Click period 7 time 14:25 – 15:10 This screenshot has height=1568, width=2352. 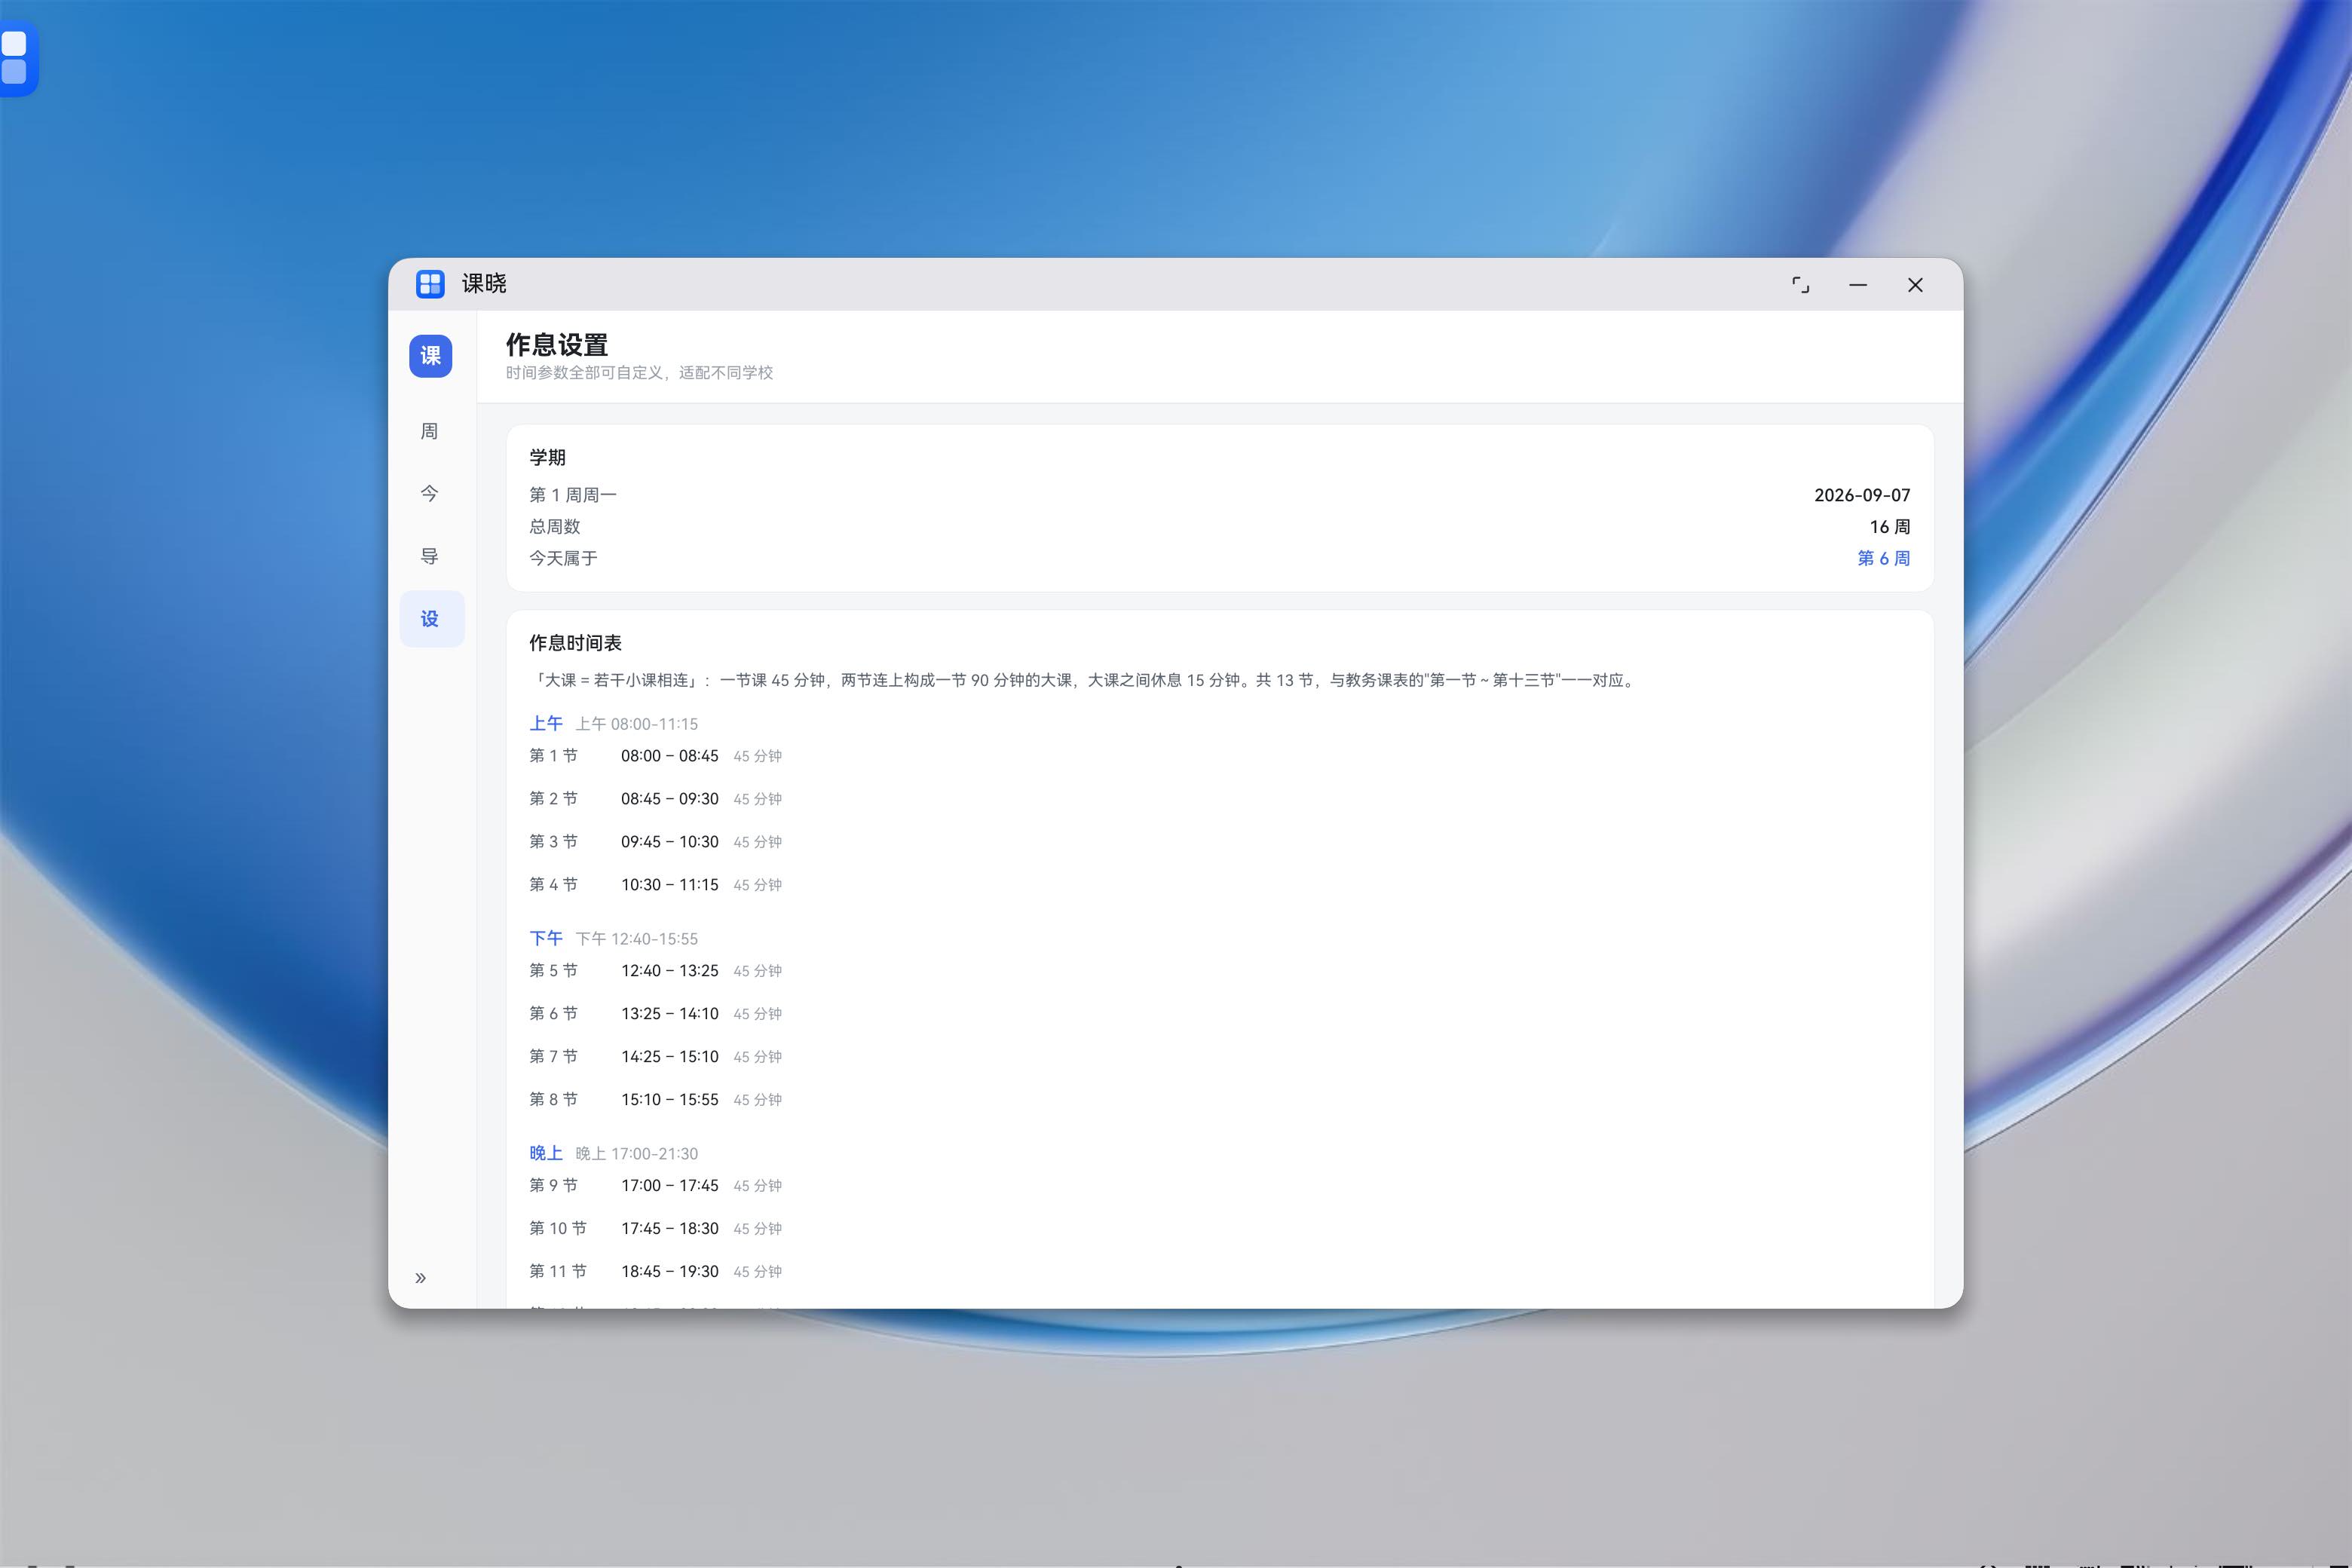coord(670,1057)
